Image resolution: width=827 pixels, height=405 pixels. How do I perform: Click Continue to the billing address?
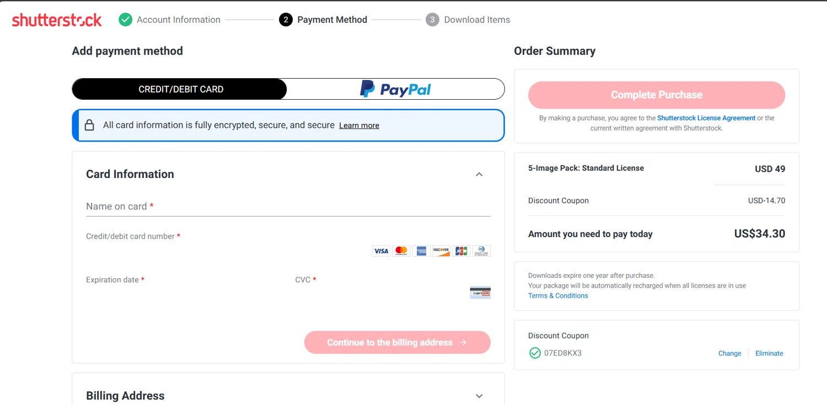pos(397,342)
